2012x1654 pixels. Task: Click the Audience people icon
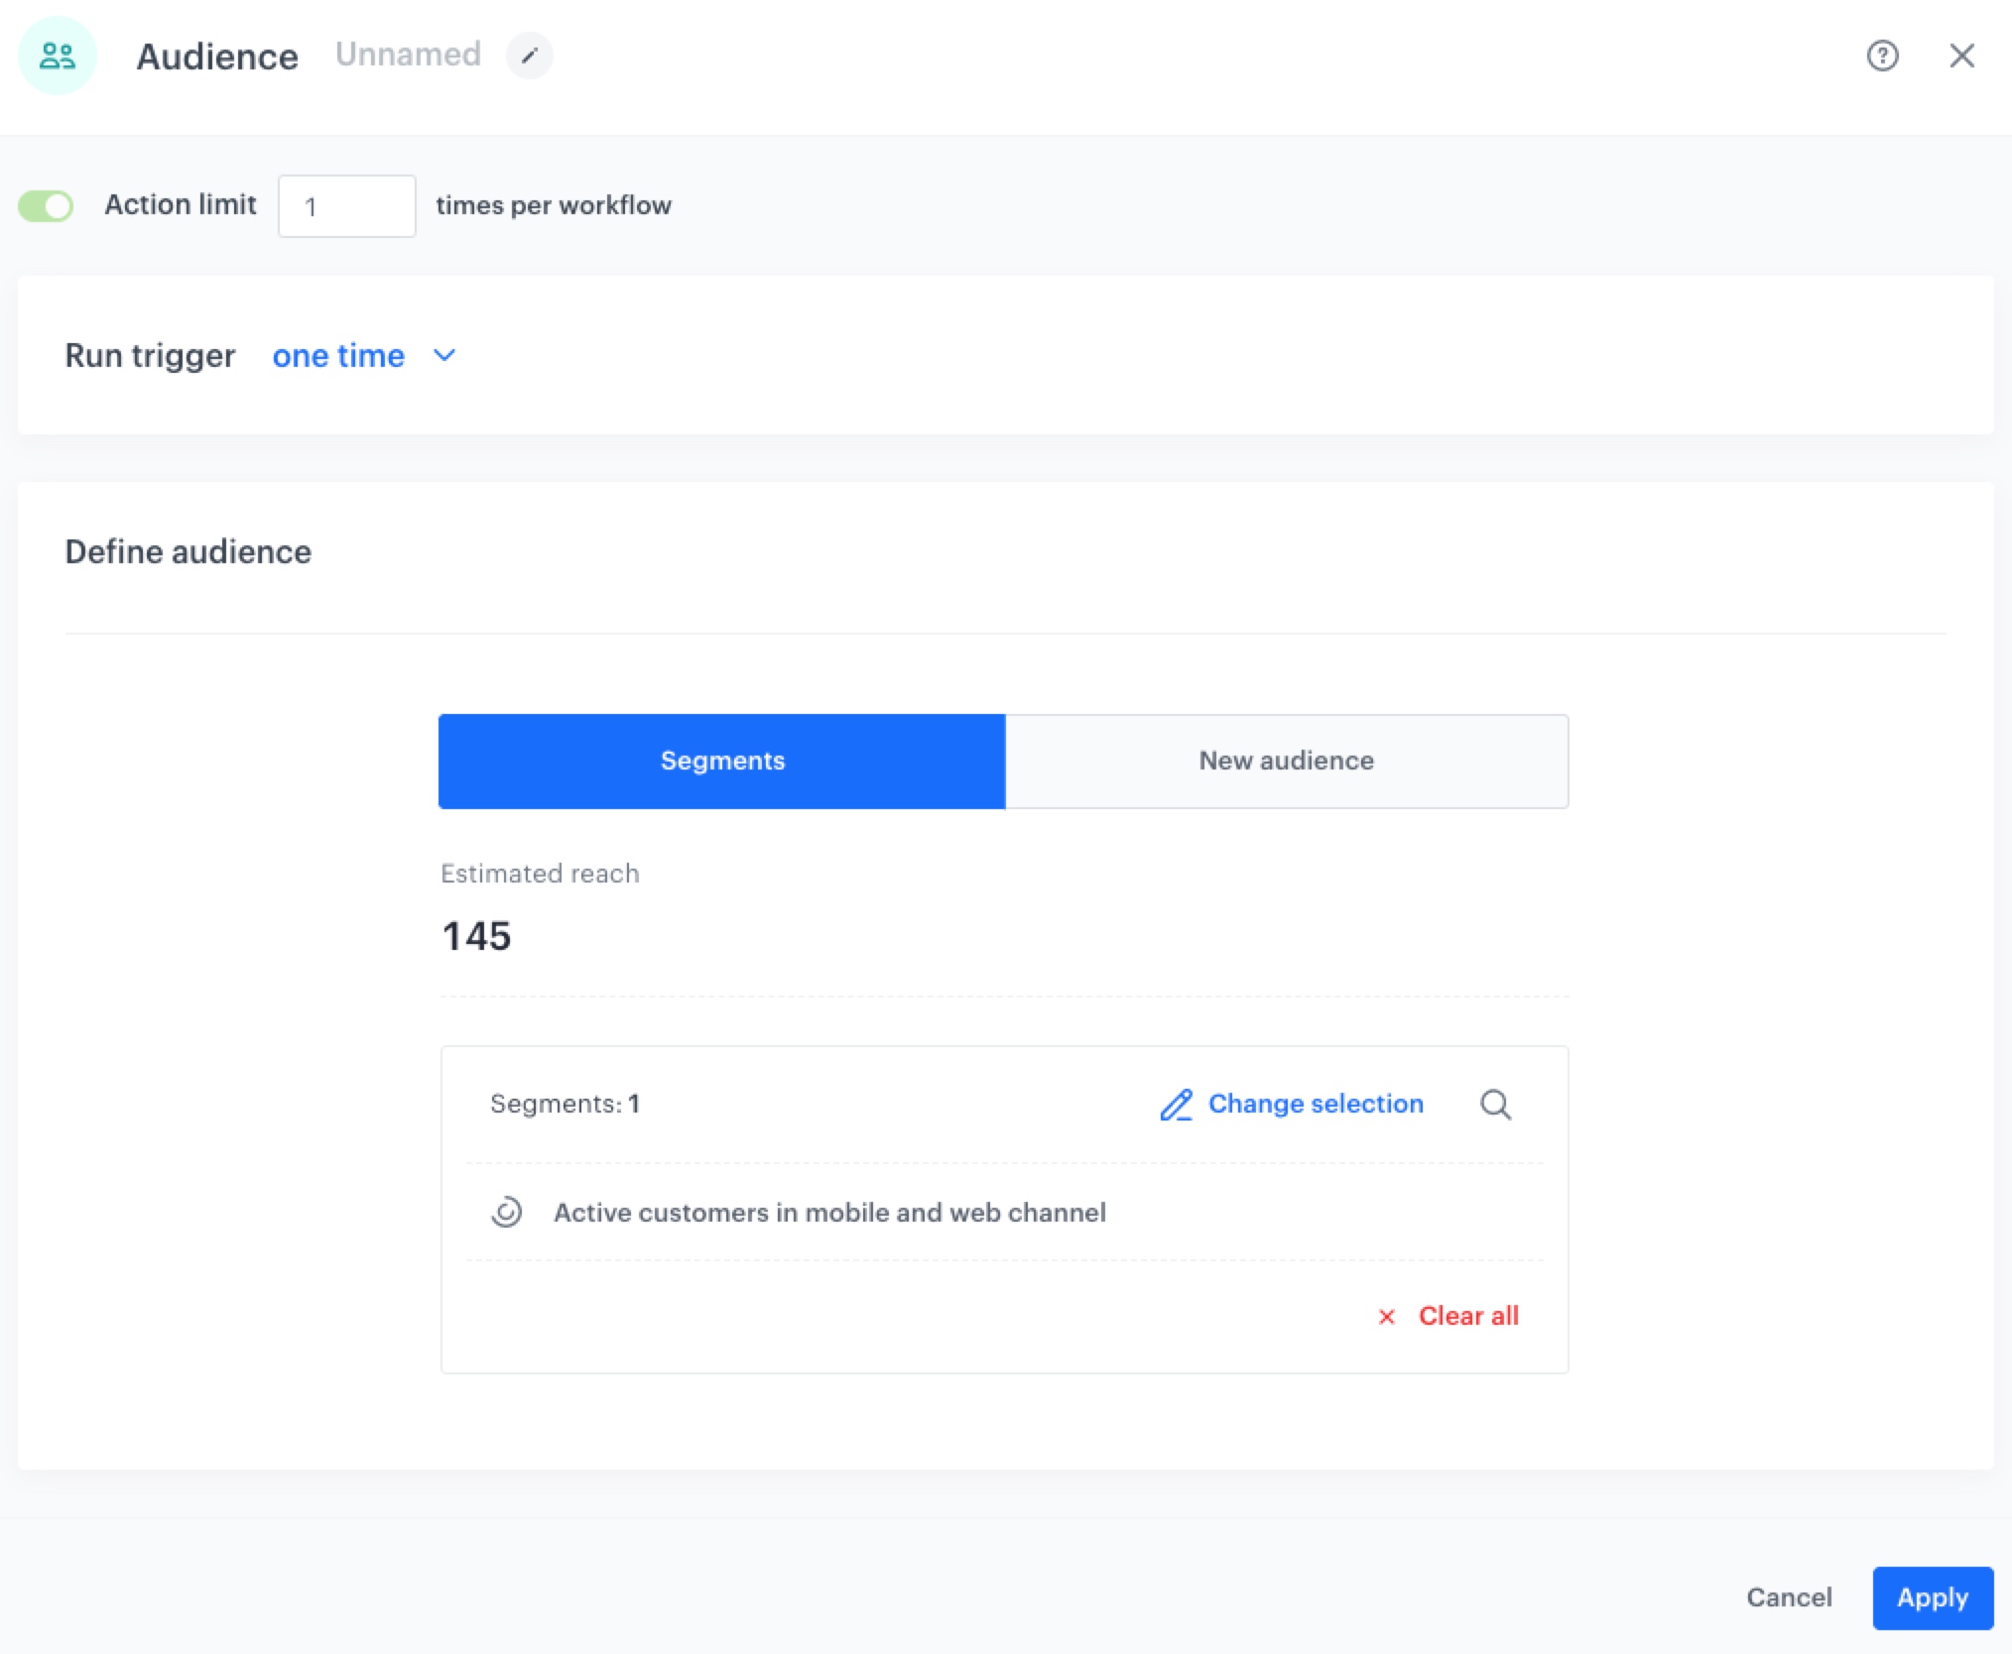[x=57, y=56]
